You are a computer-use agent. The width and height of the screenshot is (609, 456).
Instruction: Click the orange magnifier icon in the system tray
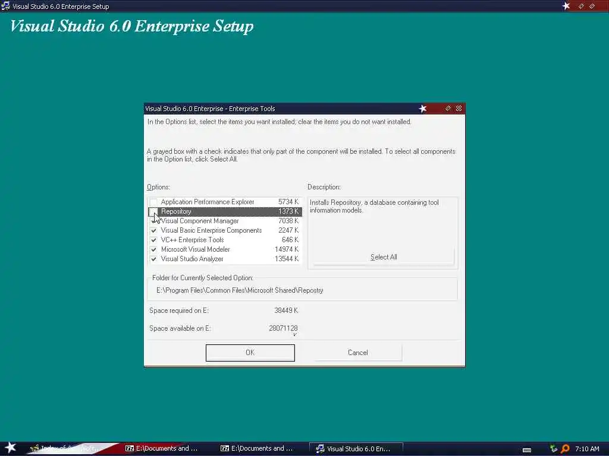pos(565,449)
